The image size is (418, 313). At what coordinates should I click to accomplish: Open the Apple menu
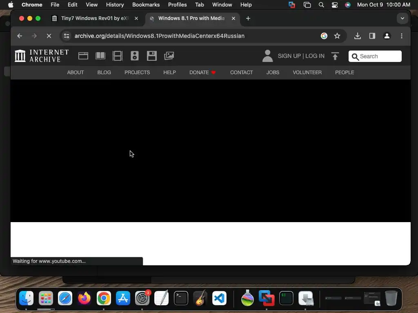pos(11,4)
